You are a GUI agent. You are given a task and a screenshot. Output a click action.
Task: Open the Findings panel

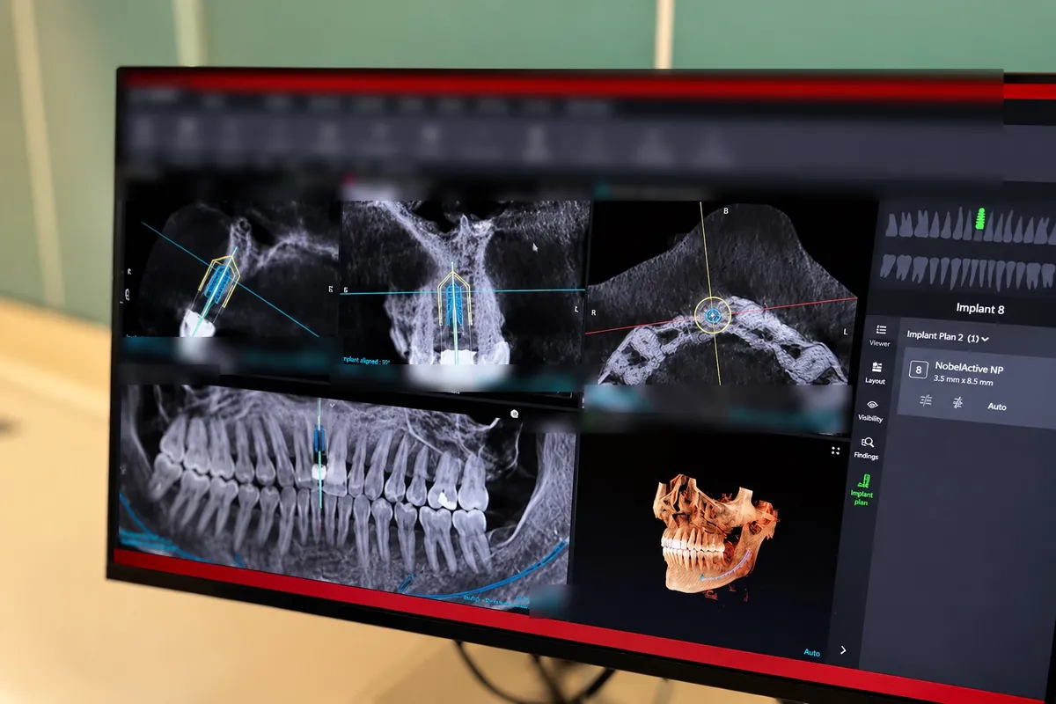click(x=866, y=449)
